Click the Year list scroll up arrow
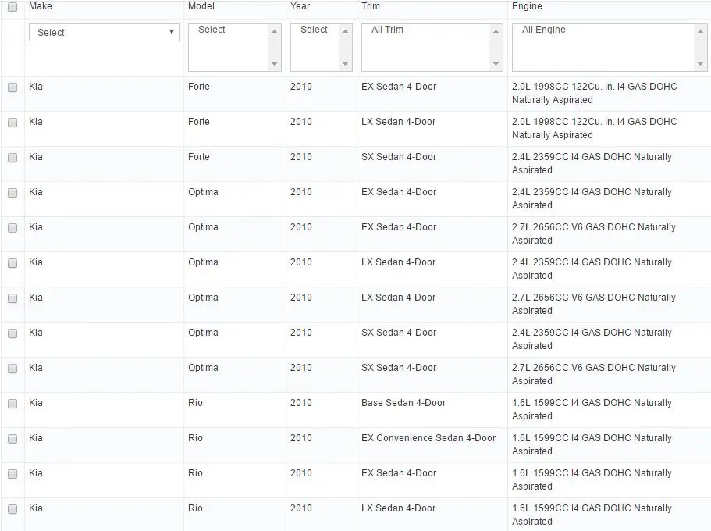This screenshot has height=531, width=711. pos(345,31)
